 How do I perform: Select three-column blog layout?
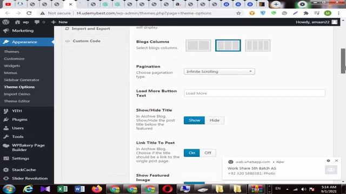[228, 45]
